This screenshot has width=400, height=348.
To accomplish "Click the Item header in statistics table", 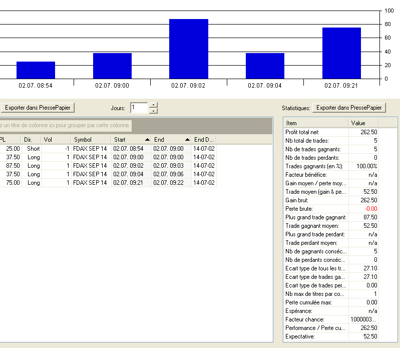I will click(x=315, y=123).
